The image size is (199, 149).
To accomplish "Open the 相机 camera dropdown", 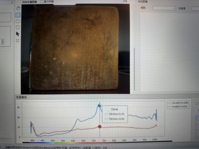I will (164, 8).
